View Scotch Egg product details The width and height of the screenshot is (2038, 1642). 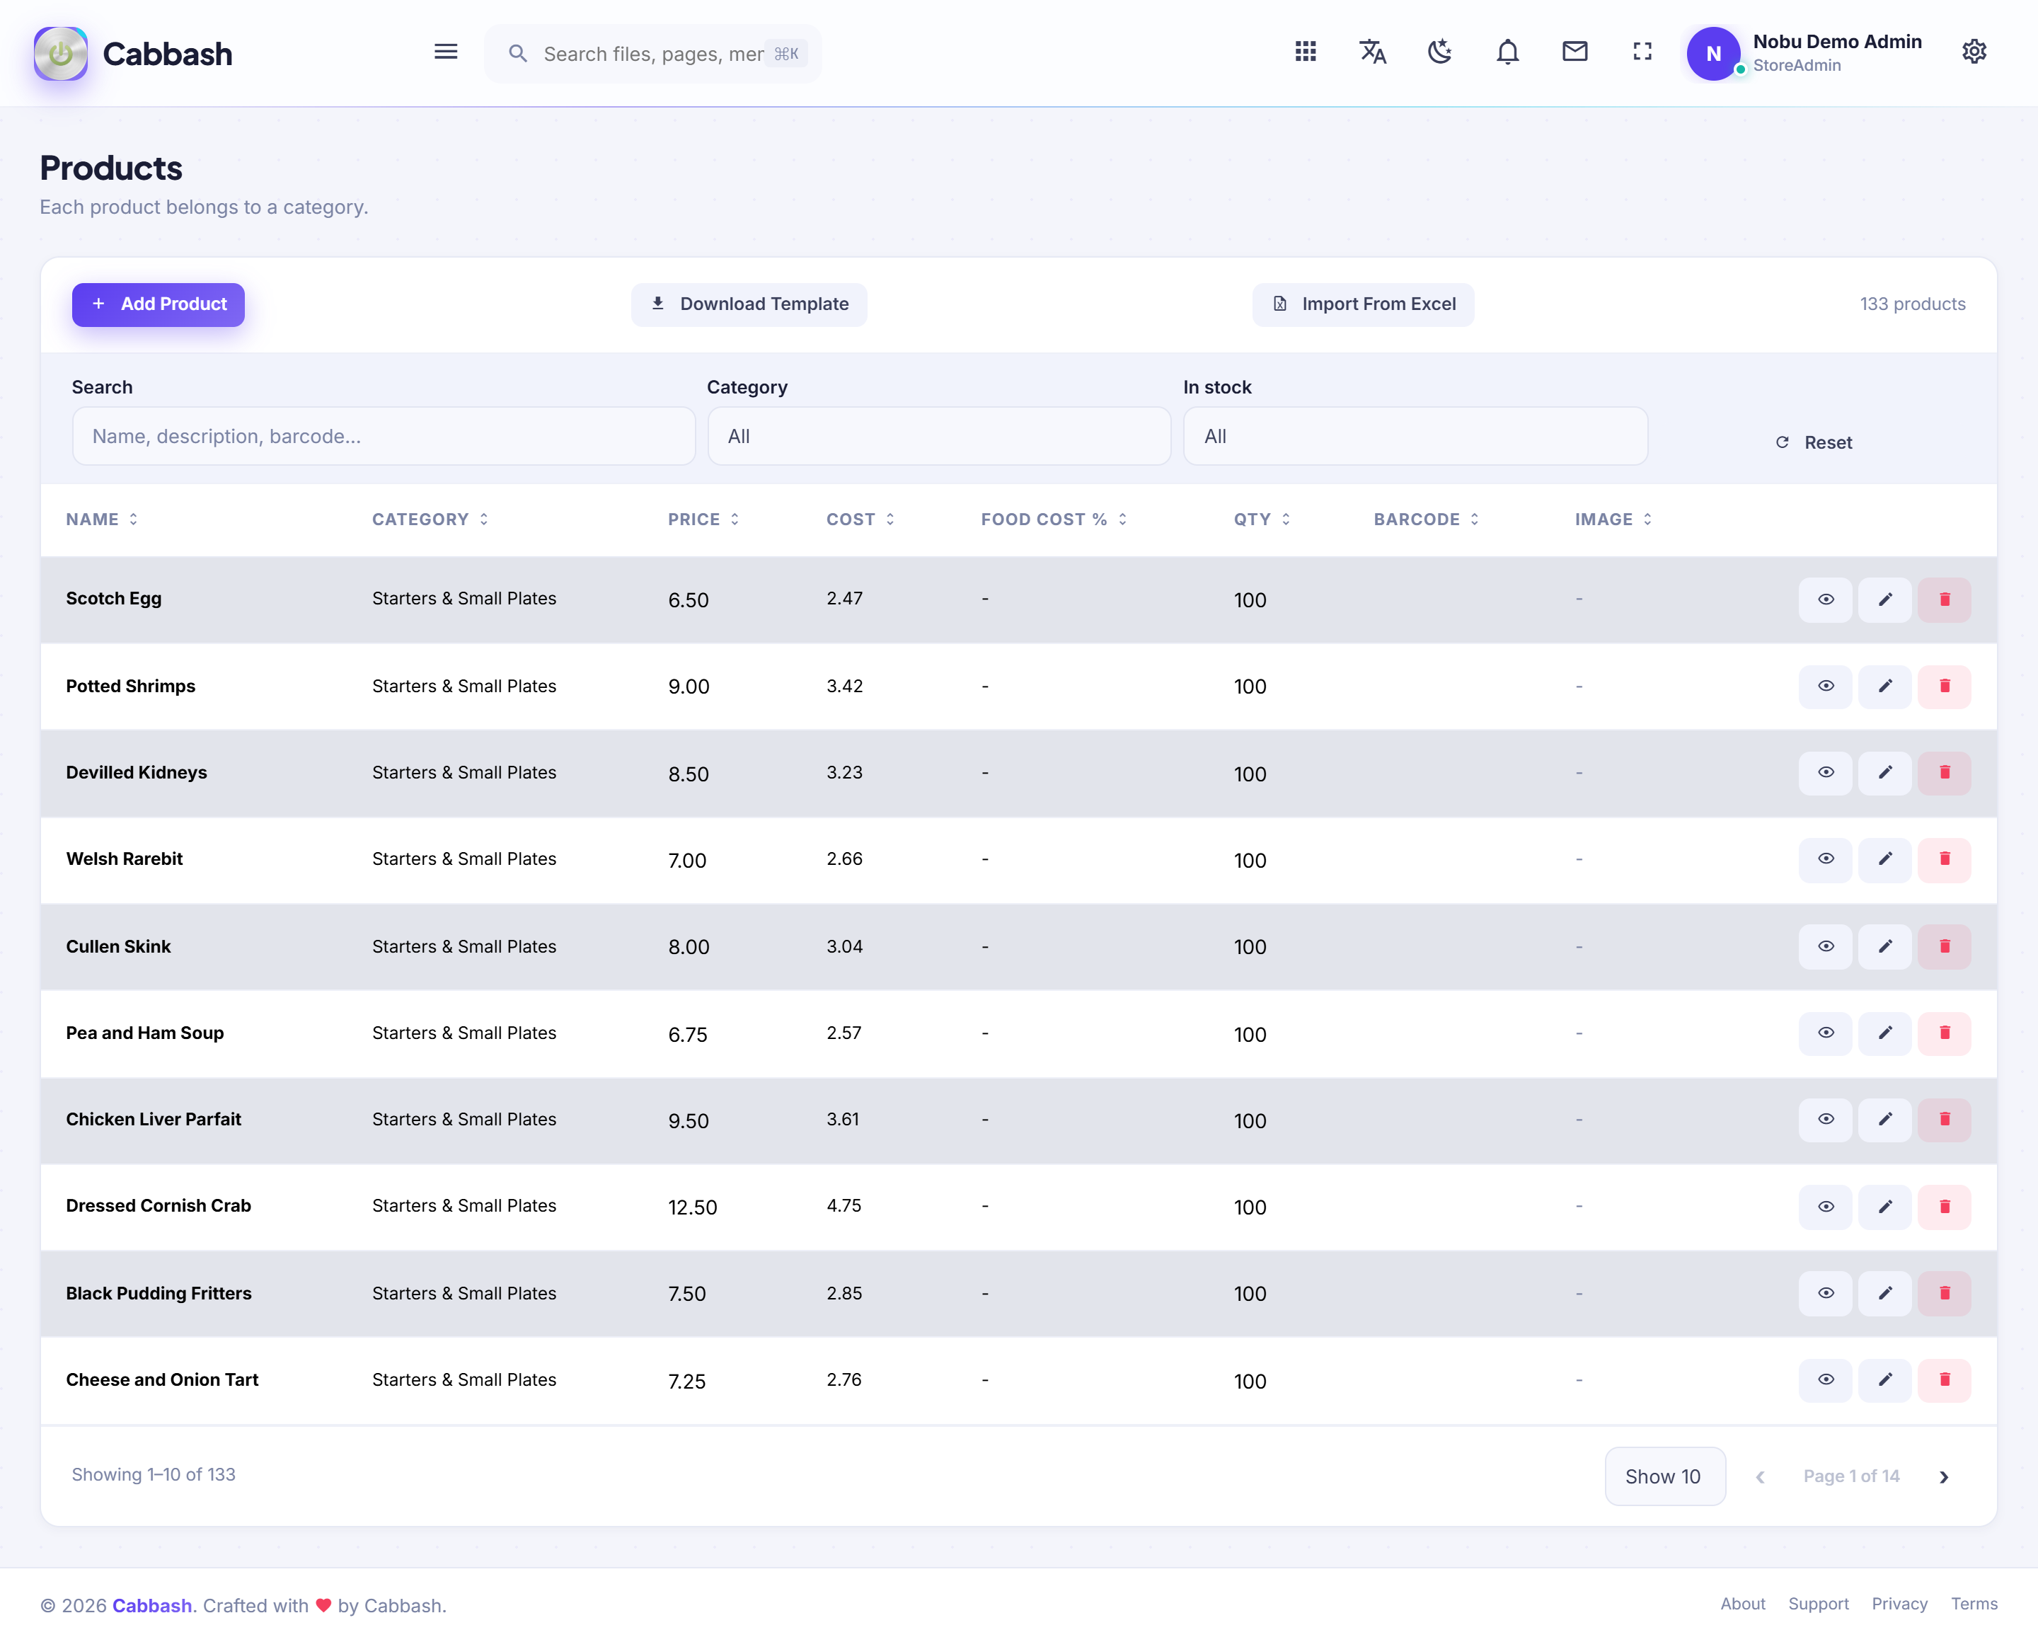[x=1825, y=599]
